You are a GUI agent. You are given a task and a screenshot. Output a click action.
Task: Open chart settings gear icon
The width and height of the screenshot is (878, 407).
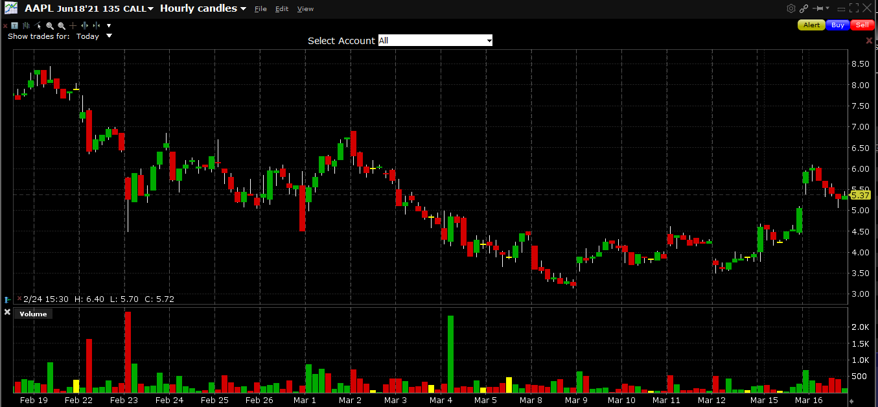pos(791,8)
